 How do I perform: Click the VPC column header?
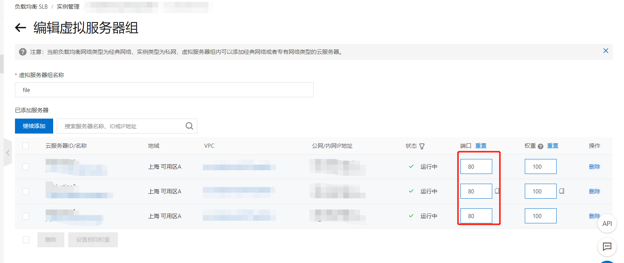point(209,146)
